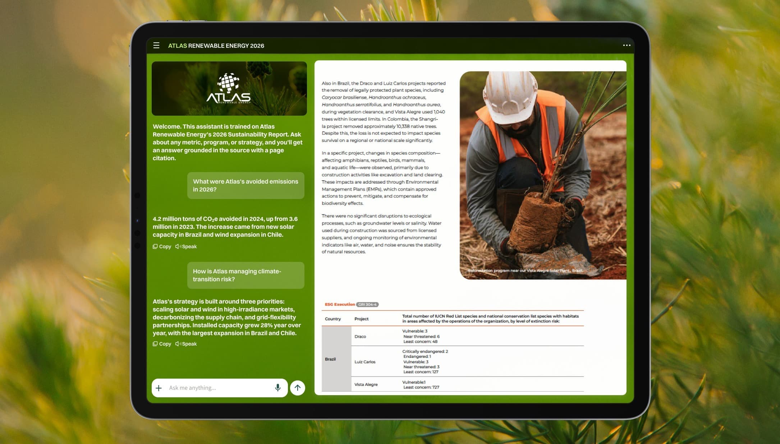Click the Luiz Carlos project cell
This screenshot has height=444, width=780.
click(x=365, y=362)
